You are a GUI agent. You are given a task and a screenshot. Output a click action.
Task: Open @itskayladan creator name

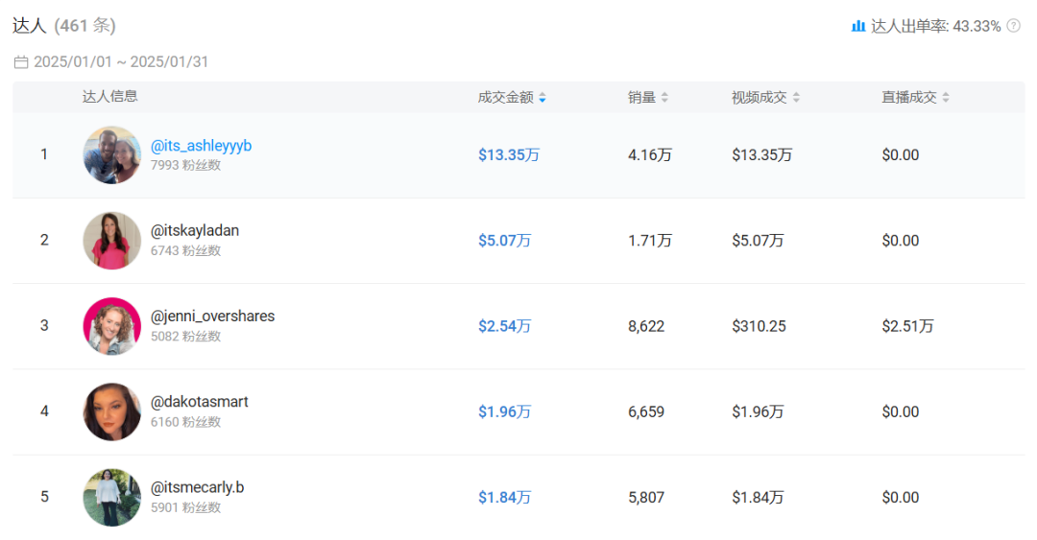tap(194, 231)
